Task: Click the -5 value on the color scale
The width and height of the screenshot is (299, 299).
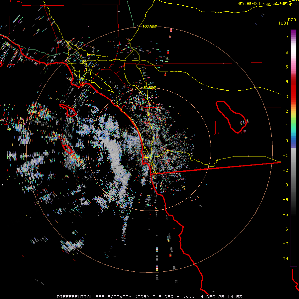Action: pos(285,215)
